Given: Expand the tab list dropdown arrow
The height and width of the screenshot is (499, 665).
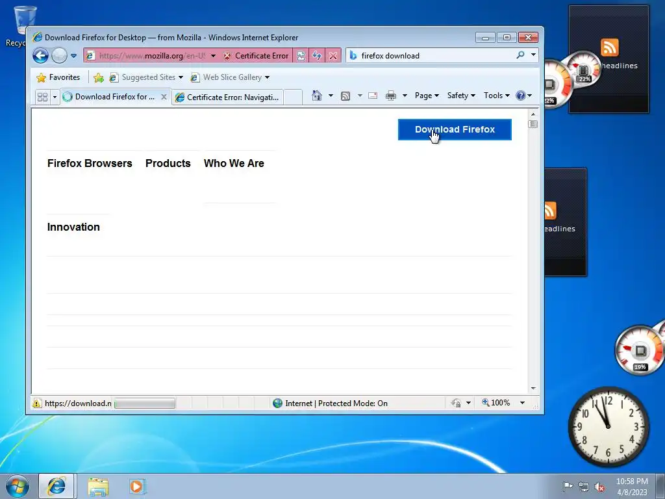Looking at the screenshot, I should pyautogui.click(x=55, y=97).
